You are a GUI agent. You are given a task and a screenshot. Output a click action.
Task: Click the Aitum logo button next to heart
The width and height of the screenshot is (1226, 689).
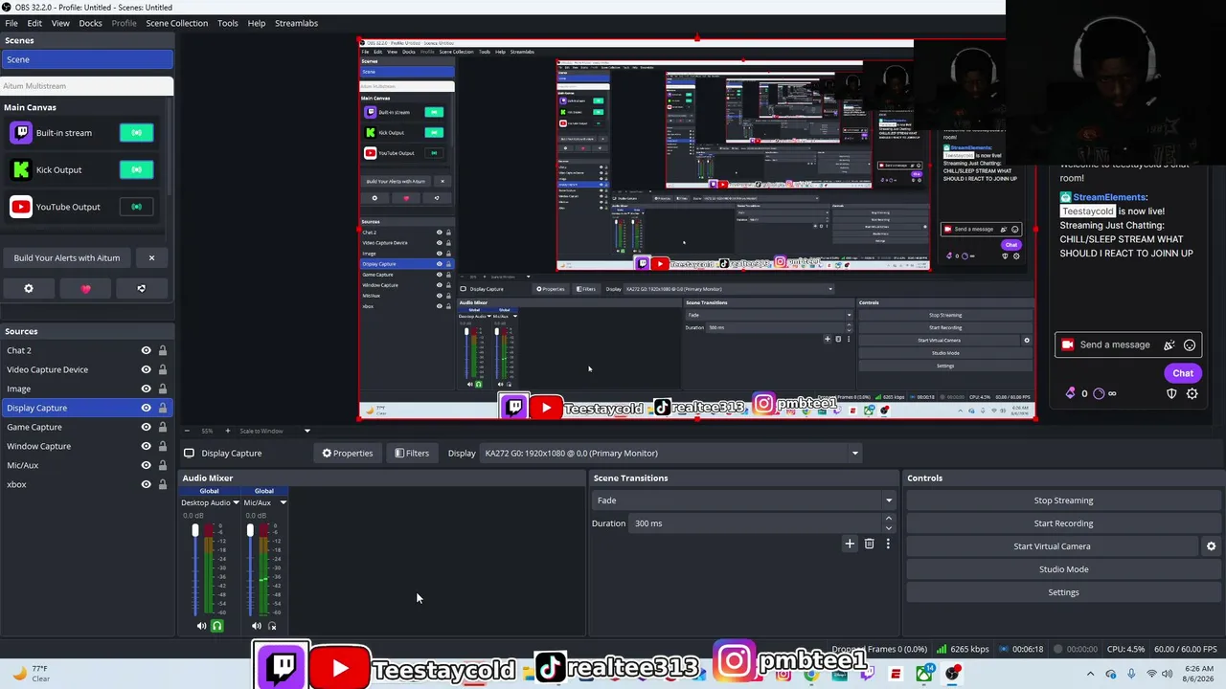tap(141, 288)
